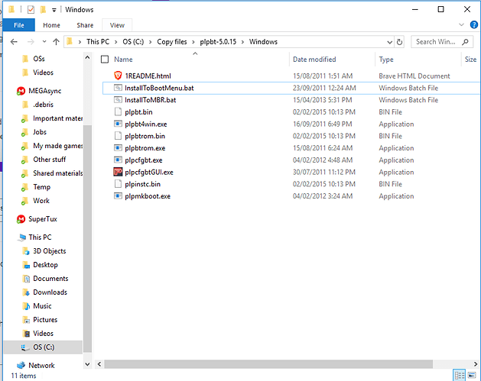This screenshot has height=381, width=481.
Task: Navigate to Copy files breadcrumb
Action: 172,42
